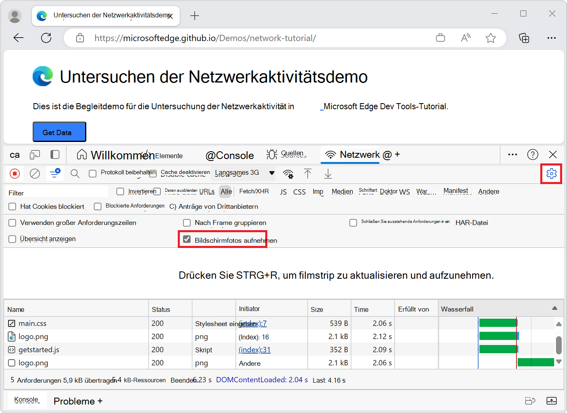
Task: Open the DevTools settings gear
Action: click(x=551, y=173)
